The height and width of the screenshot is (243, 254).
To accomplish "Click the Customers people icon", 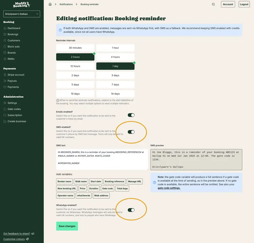I will pyautogui.click(x=5, y=40).
